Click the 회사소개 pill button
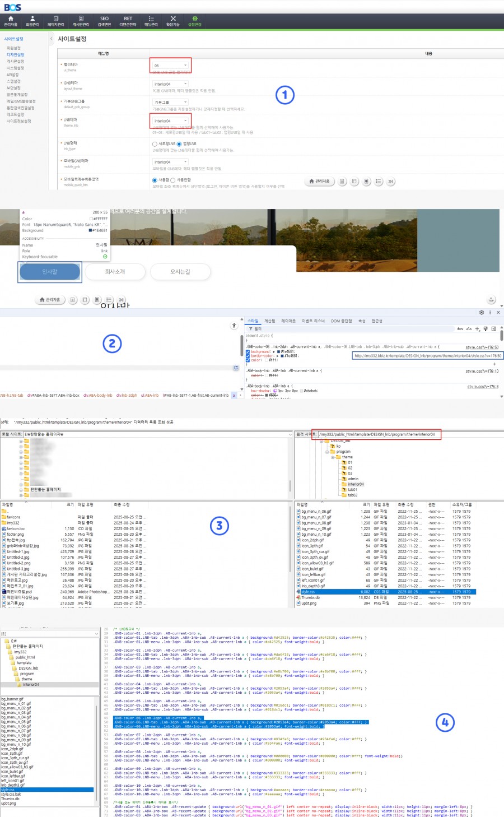 click(115, 272)
